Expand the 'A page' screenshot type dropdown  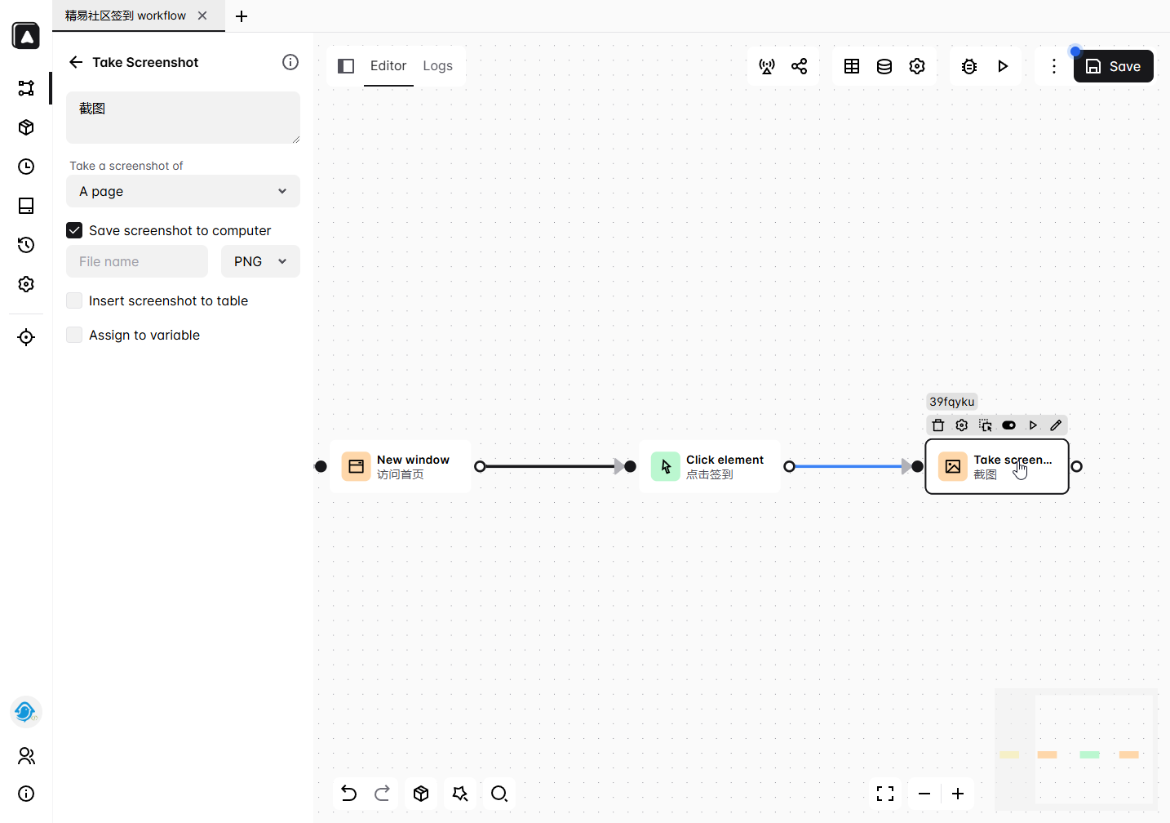[183, 192]
